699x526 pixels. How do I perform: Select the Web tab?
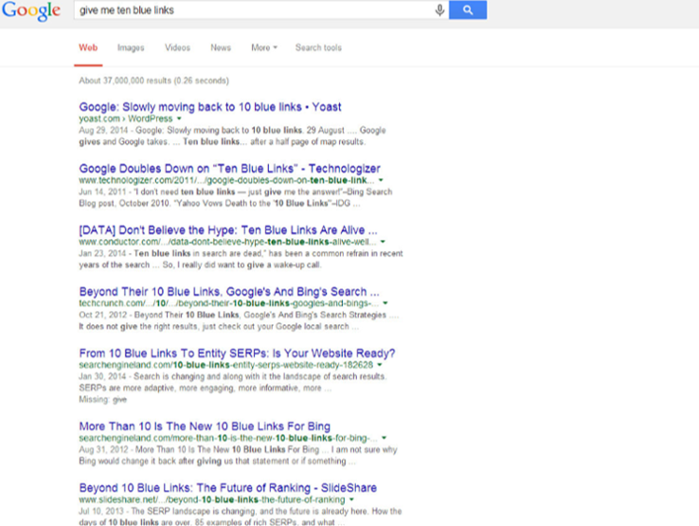tap(88, 47)
